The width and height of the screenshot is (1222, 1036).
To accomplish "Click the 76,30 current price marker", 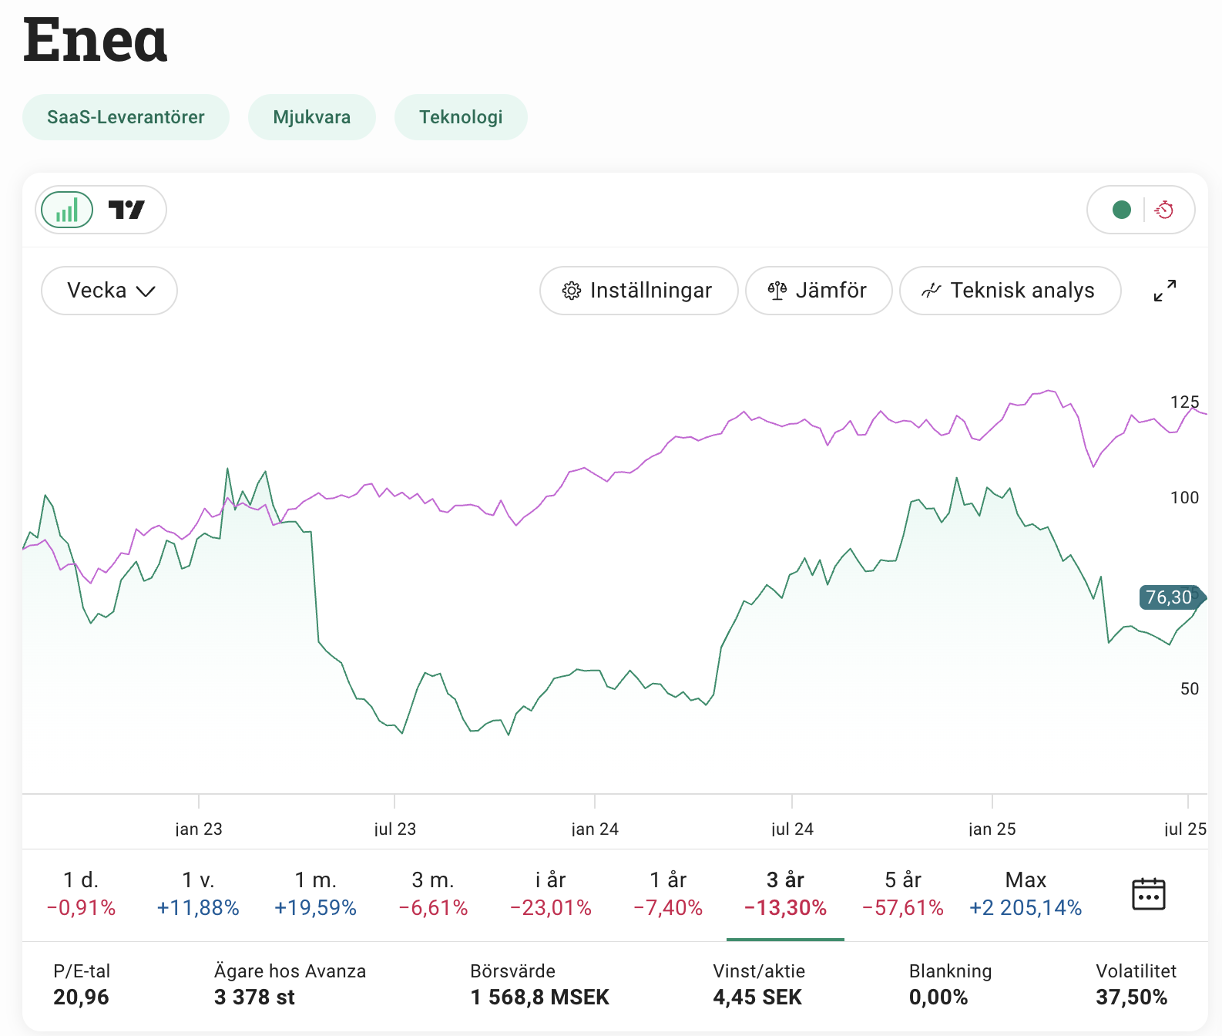I will click(1169, 597).
